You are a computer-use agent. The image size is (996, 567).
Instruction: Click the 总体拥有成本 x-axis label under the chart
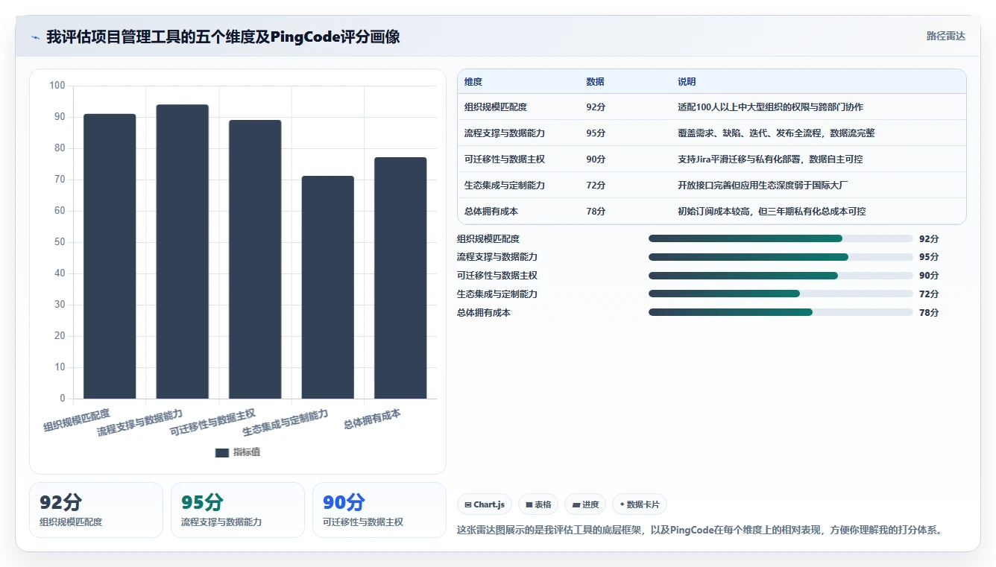tap(372, 419)
